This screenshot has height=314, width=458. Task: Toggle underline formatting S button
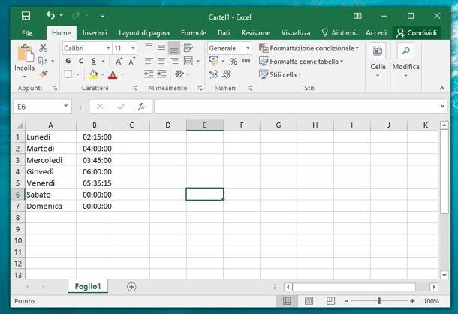pyautogui.click(x=93, y=62)
